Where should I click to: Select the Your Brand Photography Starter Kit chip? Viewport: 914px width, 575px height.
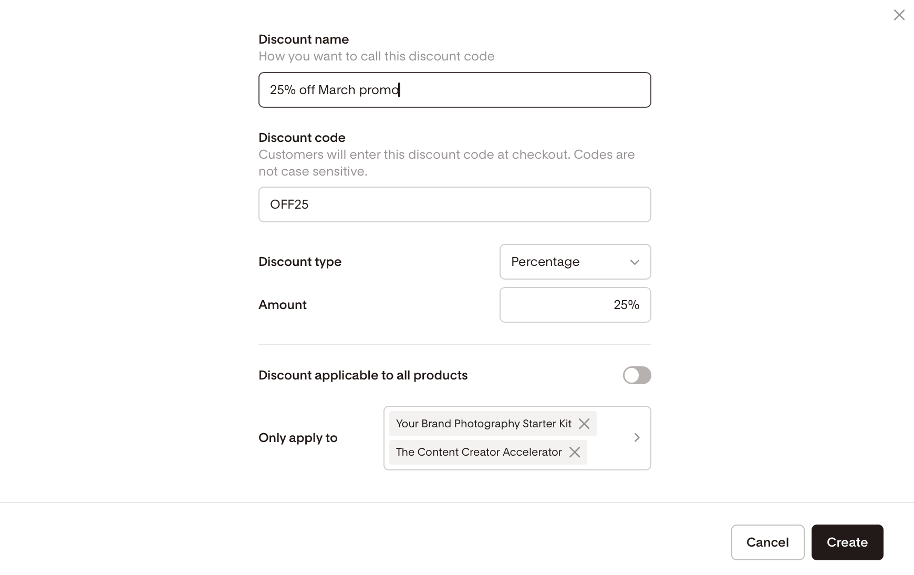[493, 424]
